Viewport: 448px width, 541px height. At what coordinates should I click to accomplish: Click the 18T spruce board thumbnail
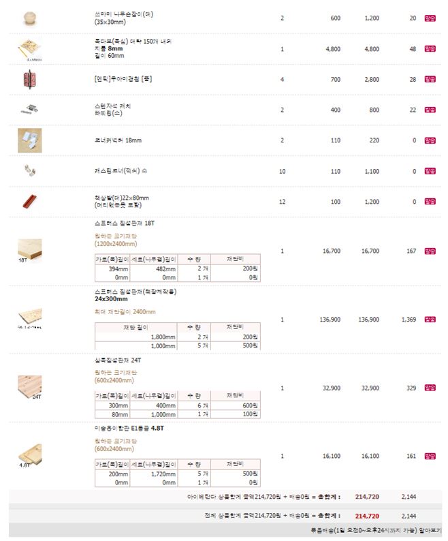pyautogui.click(x=30, y=251)
